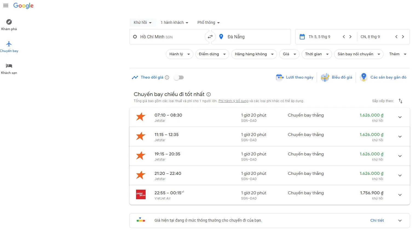
Task: Edit destination field Đà Nẵng
Action: tap(251, 37)
